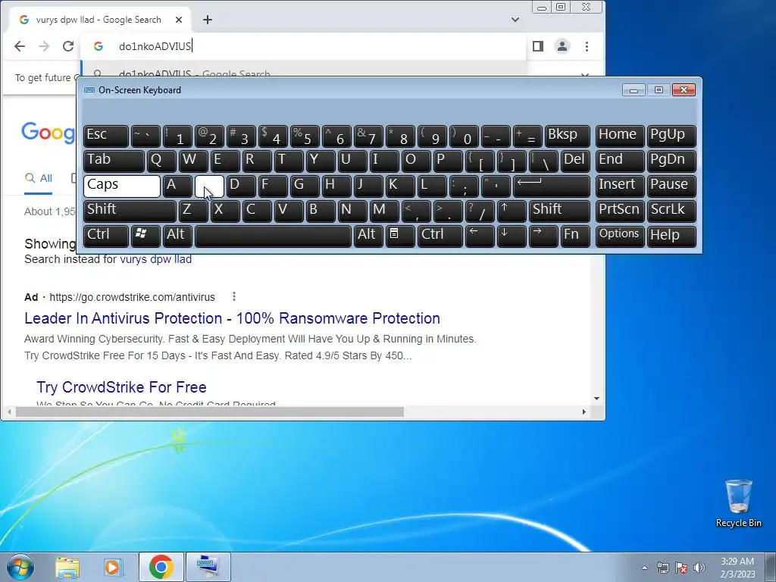Click the Enter arrow key on the keyboard
Viewport: 776px width, 582px height.
(552, 186)
